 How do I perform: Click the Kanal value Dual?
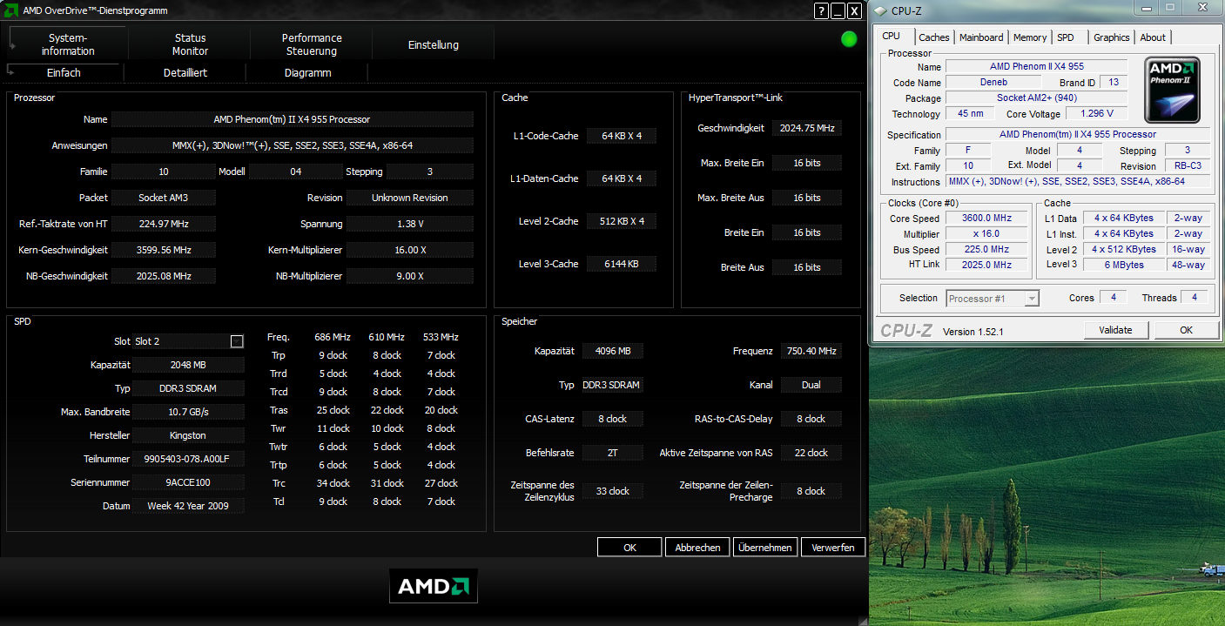810,385
